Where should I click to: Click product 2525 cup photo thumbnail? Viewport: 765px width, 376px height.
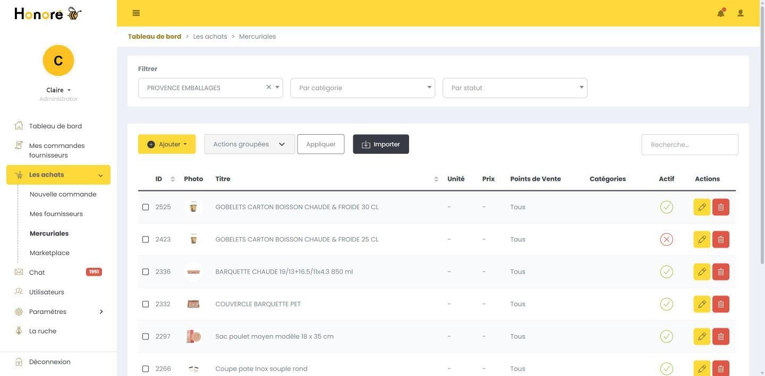(x=193, y=207)
